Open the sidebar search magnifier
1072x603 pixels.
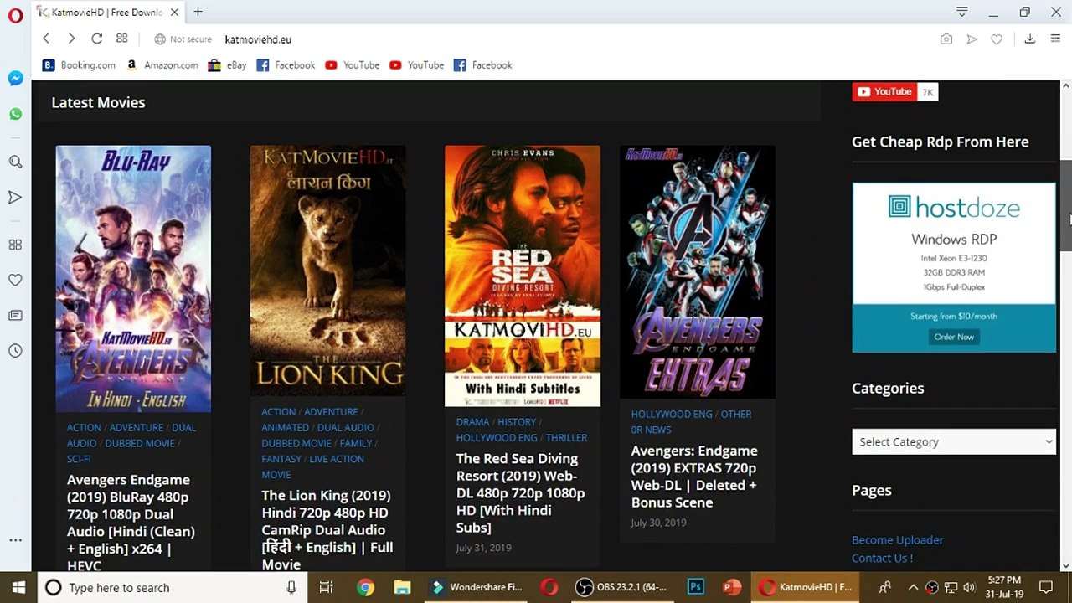[x=15, y=162]
